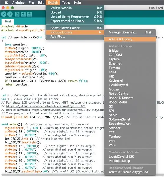Open the Arduino application menu
Viewport: 164px width, 177px height.
tap(18, 2)
